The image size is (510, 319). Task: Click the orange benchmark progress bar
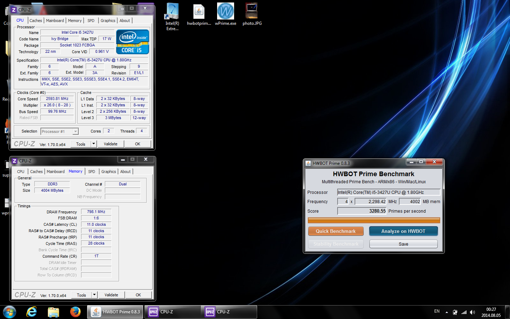(x=374, y=220)
